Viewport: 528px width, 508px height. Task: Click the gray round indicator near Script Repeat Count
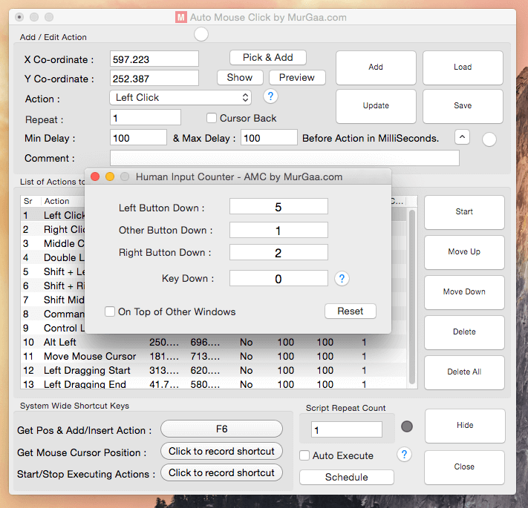(x=407, y=426)
